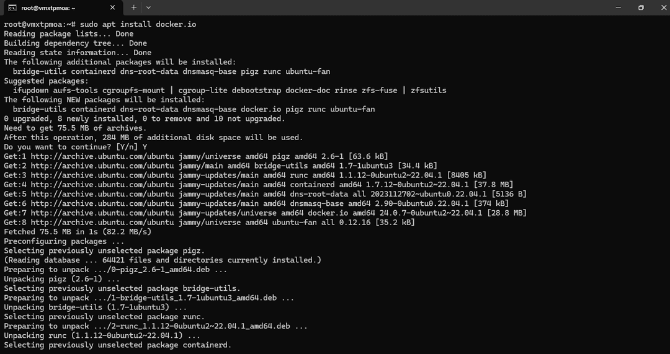Viewport: 670px width, 354px height.
Task: Click the terminal profile icon in the tab
Action: coord(12,7)
